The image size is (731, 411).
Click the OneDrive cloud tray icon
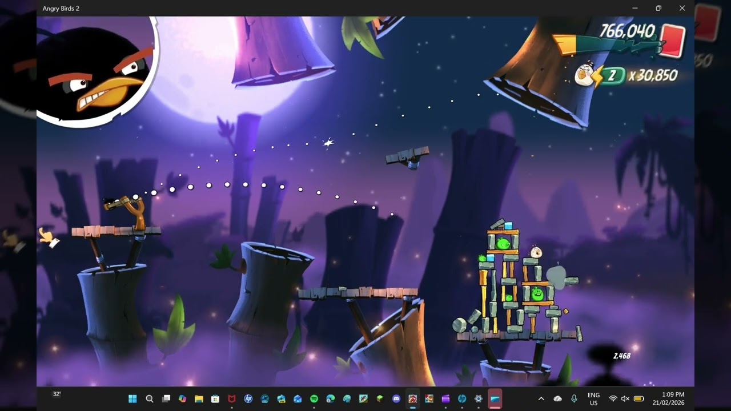(x=558, y=398)
